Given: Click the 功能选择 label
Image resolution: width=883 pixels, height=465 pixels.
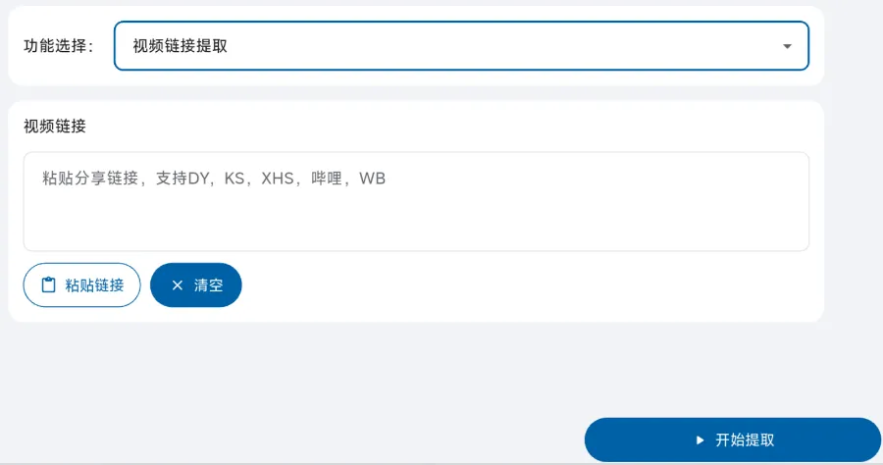Looking at the screenshot, I should (59, 46).
